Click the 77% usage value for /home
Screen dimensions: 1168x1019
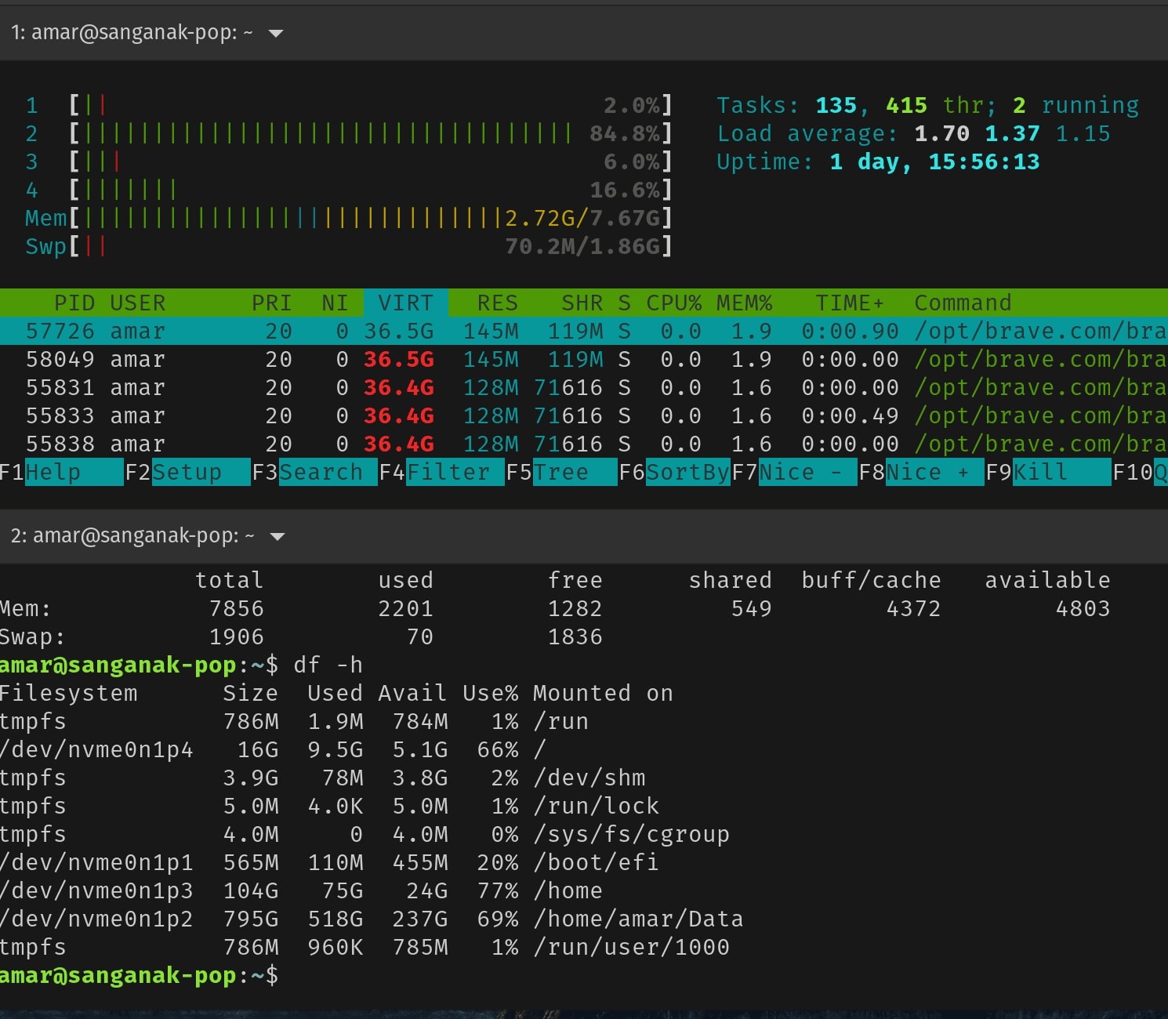point(498,890)
